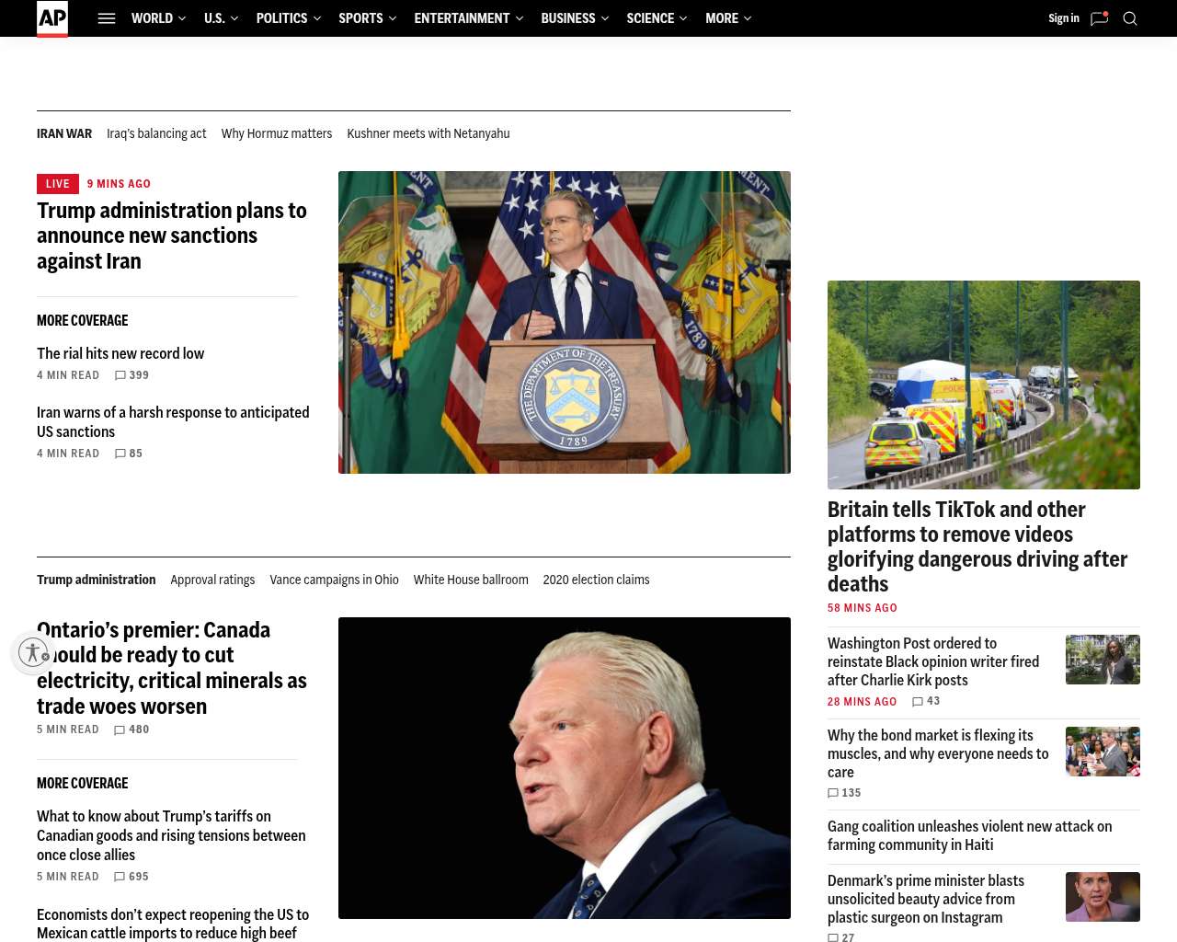
Task: Open Britain tells TikTok headline
Action: [977, 546]
